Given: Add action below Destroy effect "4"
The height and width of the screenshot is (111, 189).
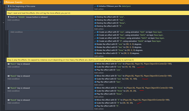Looking at the screenshot, I should 99,29.
